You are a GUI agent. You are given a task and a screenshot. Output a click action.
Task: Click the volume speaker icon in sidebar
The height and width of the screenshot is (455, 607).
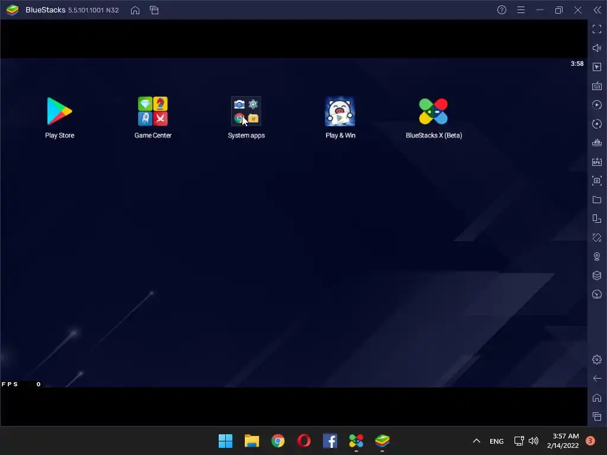tap(597, 48)
